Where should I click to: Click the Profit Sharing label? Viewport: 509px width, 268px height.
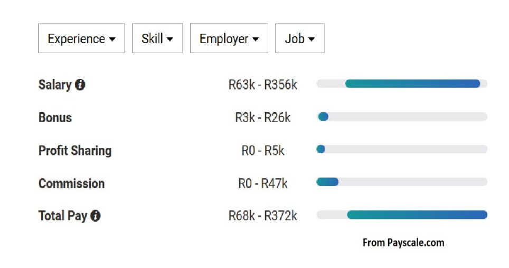point(75,151)
